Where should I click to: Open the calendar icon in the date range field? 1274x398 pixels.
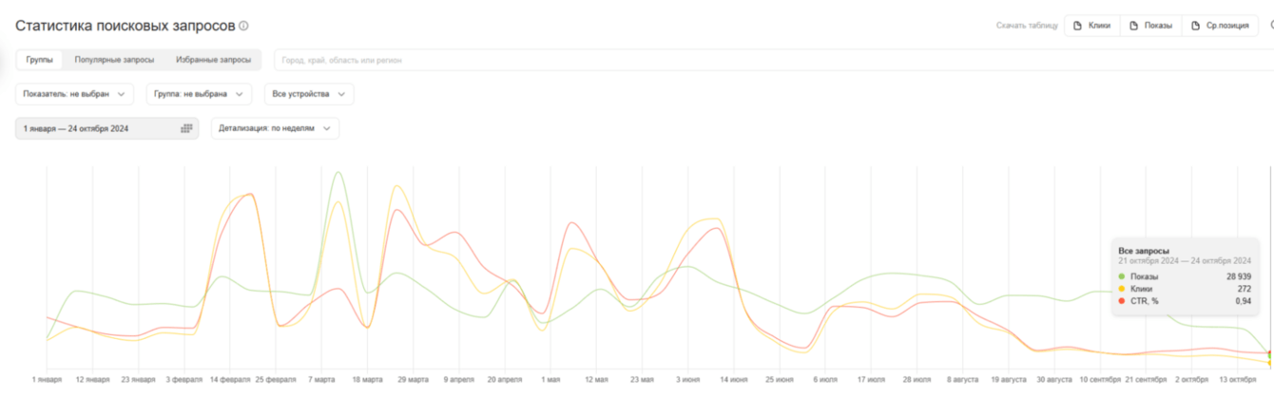pyautogui.click(x=186, y=128)
